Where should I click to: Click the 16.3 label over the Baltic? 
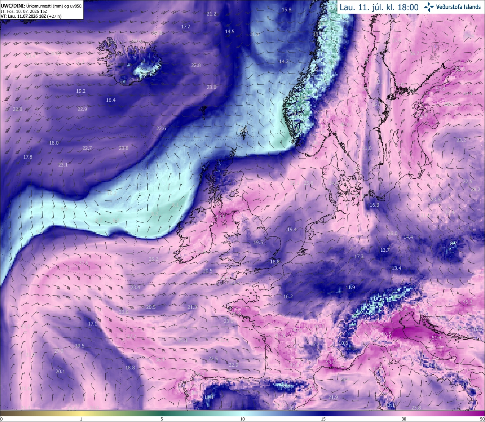tap(374, 205)
